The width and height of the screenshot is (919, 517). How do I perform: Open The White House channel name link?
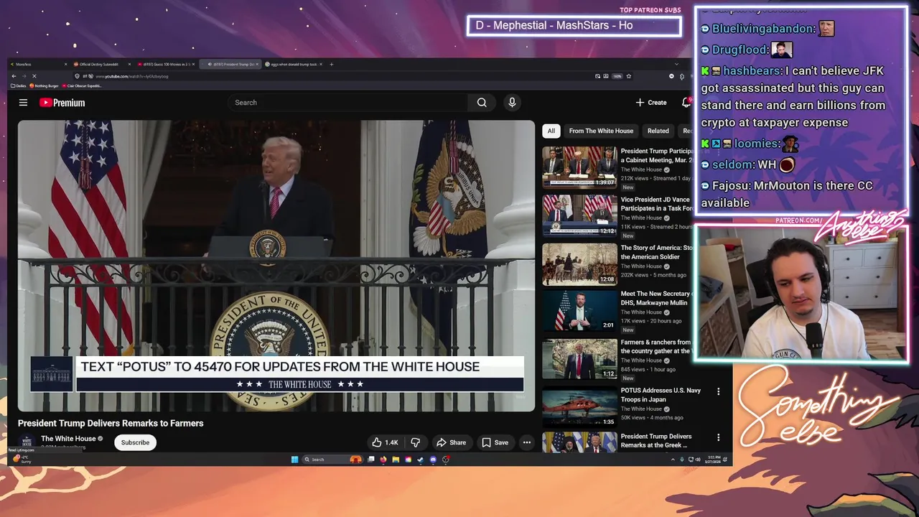68,439
